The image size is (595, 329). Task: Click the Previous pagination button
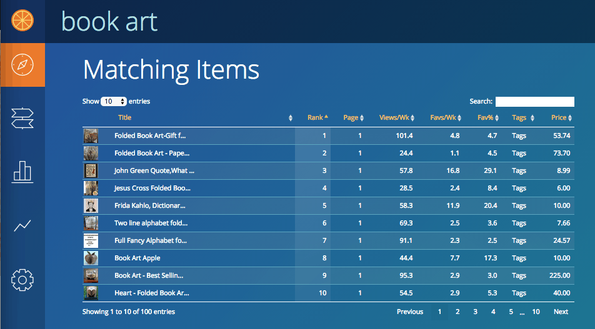(410, 312)
